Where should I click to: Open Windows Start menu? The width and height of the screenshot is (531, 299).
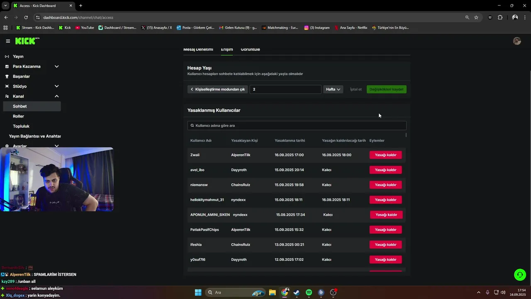click(198, 292)
